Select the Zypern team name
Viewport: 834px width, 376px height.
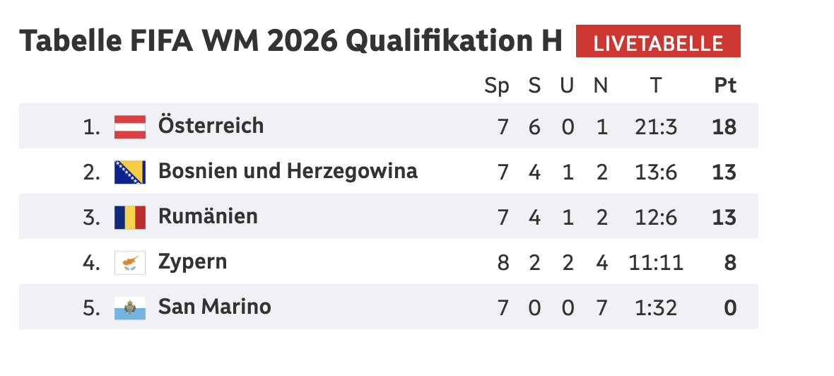coord(192,262)
